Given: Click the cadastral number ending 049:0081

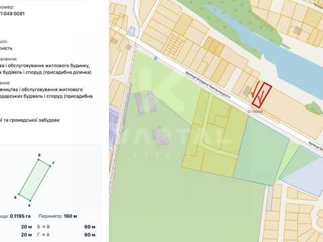Looking at the screenshot, I should [x=12, y=13].
